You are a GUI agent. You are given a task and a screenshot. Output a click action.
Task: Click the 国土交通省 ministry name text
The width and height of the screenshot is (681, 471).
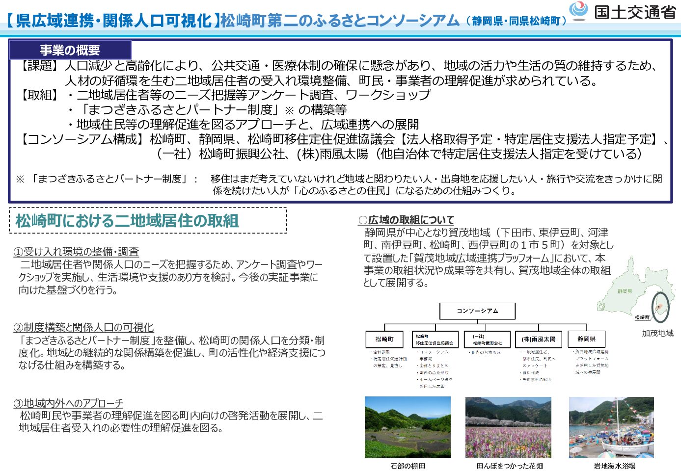tap(635, 12)
